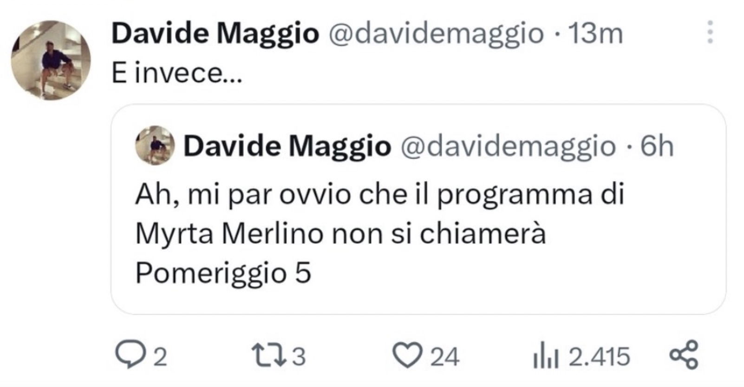Click the small avatar in quoted tweet

point(155,145)
